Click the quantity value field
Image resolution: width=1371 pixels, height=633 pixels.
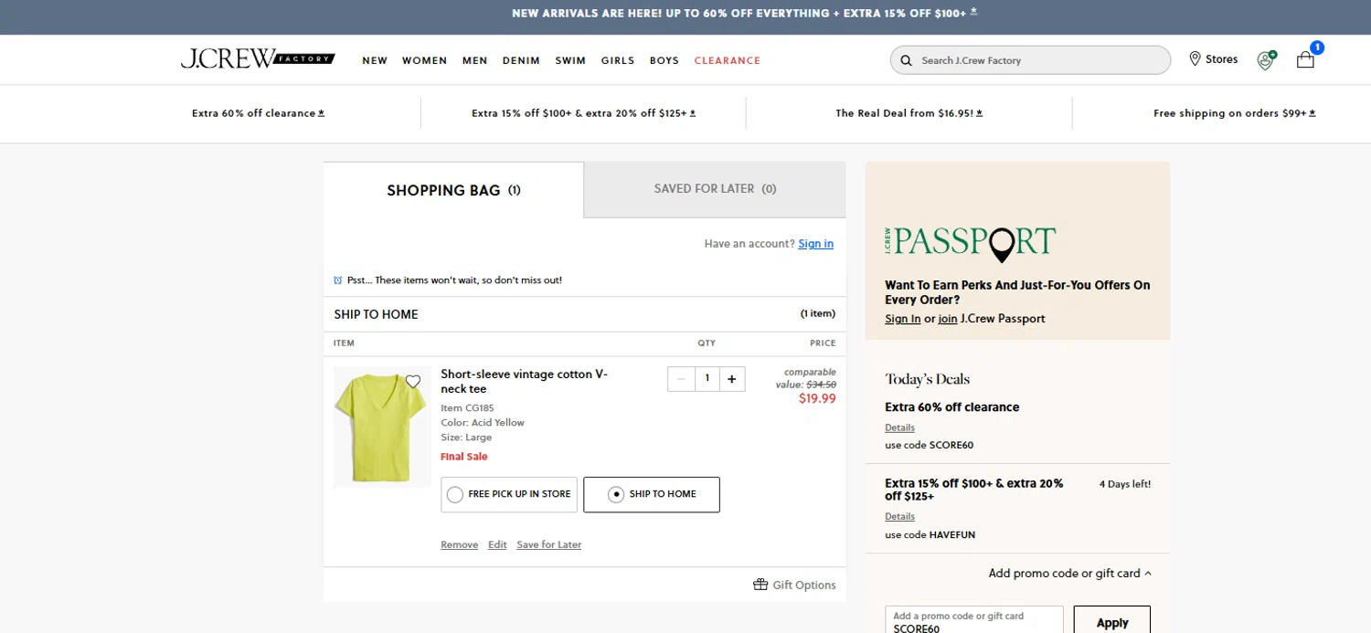[707, 378]
